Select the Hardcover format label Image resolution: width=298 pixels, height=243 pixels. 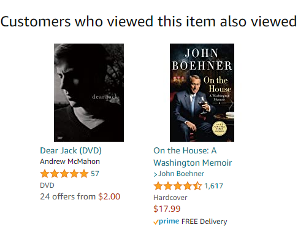click(x=170, y=198)
